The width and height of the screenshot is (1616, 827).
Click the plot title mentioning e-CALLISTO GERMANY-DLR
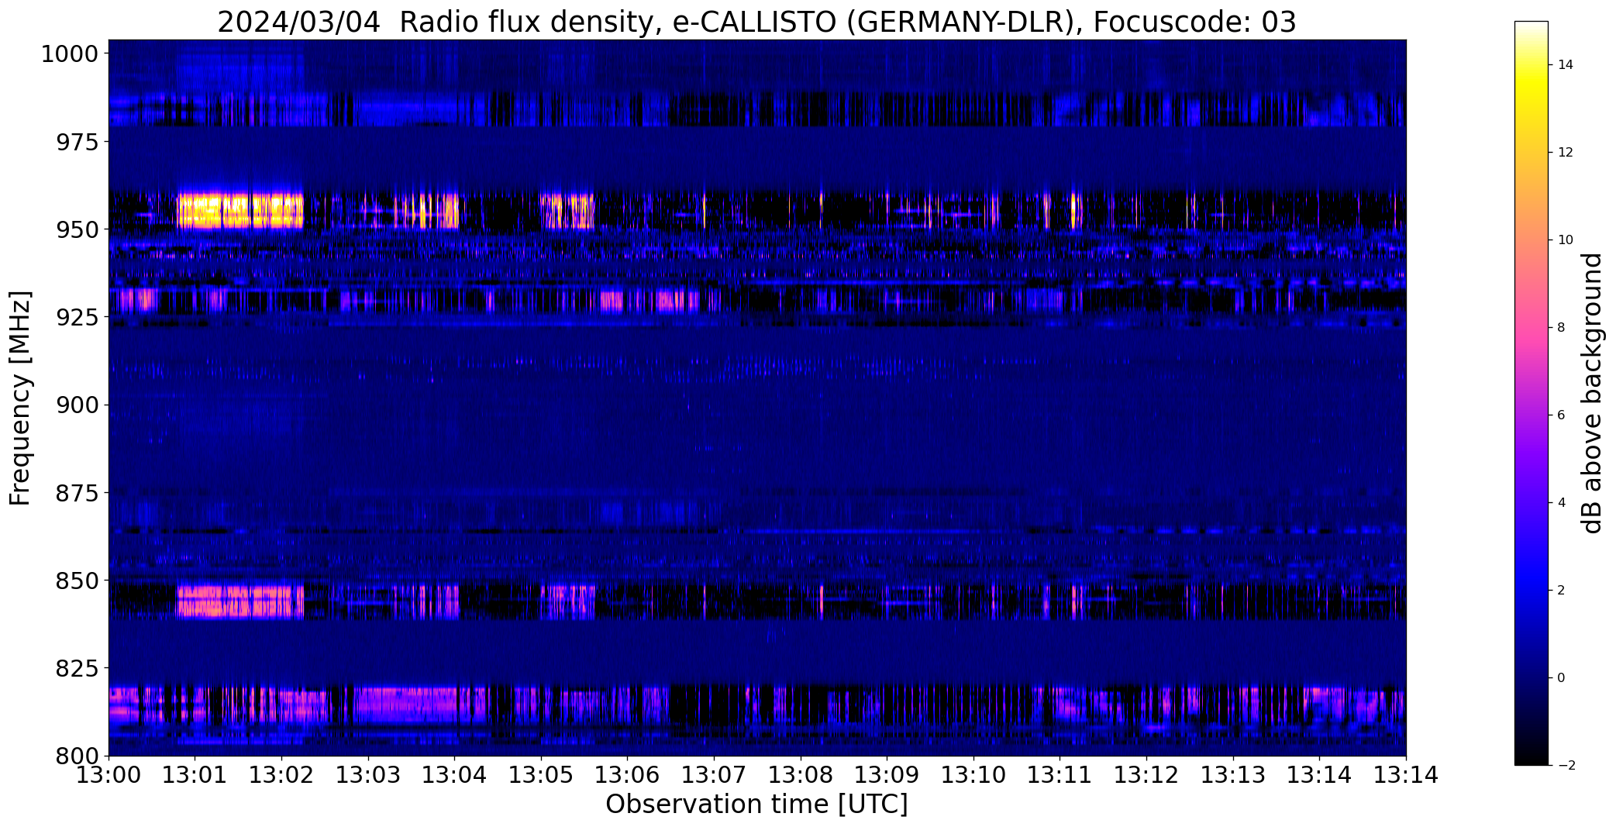pyautogui.click(x=756, y=22)
